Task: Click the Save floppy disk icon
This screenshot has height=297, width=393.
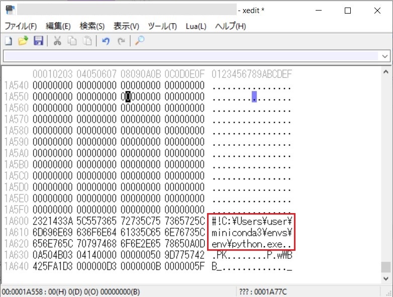Action: [x=38, y=41]
